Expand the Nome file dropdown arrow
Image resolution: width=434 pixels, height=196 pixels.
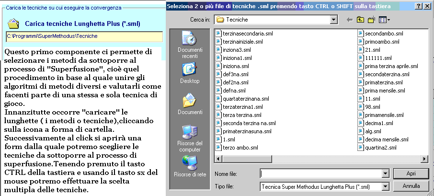pyautogui.click(x=385, y=174)
